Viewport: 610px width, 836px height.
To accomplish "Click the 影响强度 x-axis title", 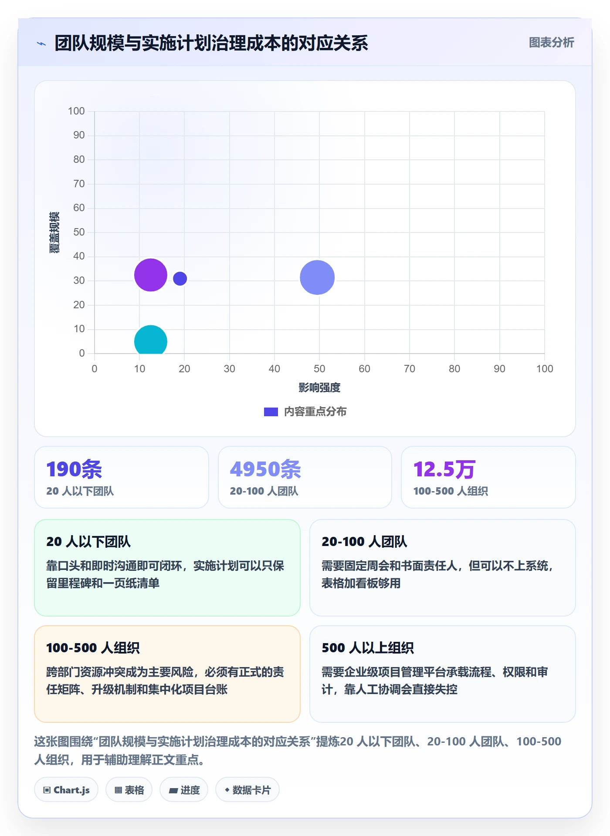I will [319, 388].
